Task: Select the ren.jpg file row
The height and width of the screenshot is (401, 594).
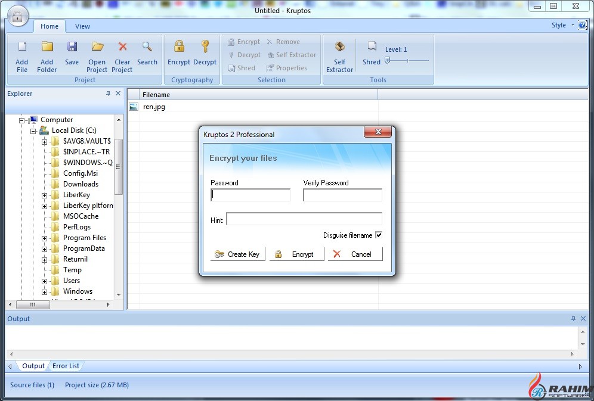Action: tap(358, 107)
